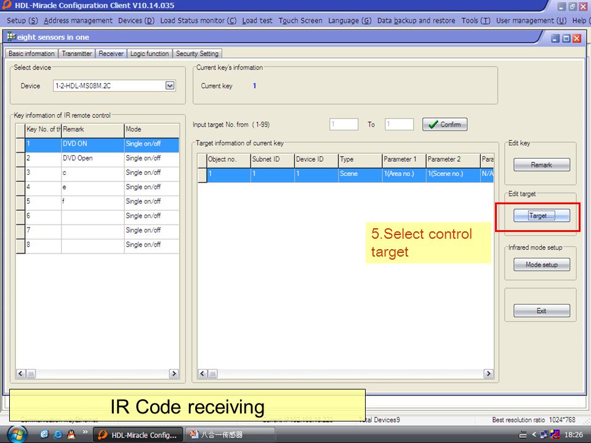Click the Object no. column header
591x443 pixels.
(x=228, y=160)
